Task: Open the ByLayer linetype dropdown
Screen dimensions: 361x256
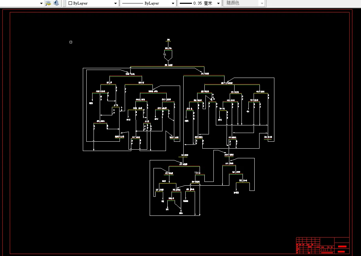Action: click(x=148, y=3)
